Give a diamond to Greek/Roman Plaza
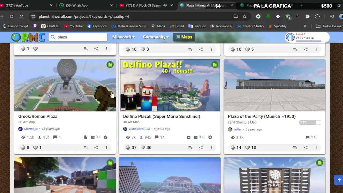This screenshot has height=193, width=343. 23,147
